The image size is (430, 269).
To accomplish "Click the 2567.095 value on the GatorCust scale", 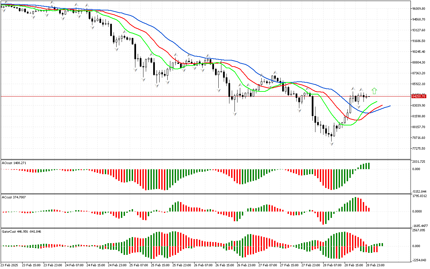I will point(419,231).
